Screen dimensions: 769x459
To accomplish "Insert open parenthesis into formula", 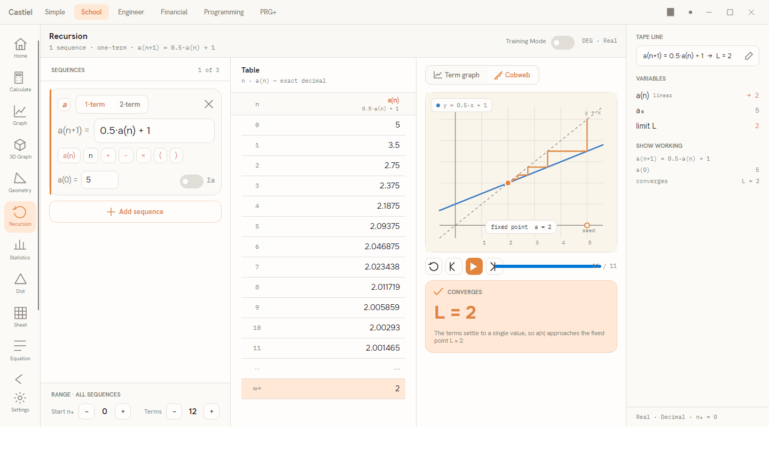I will (x=160, y=155).
